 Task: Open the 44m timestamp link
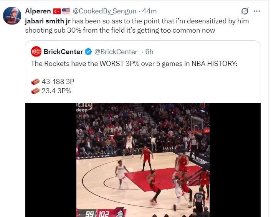149,11
